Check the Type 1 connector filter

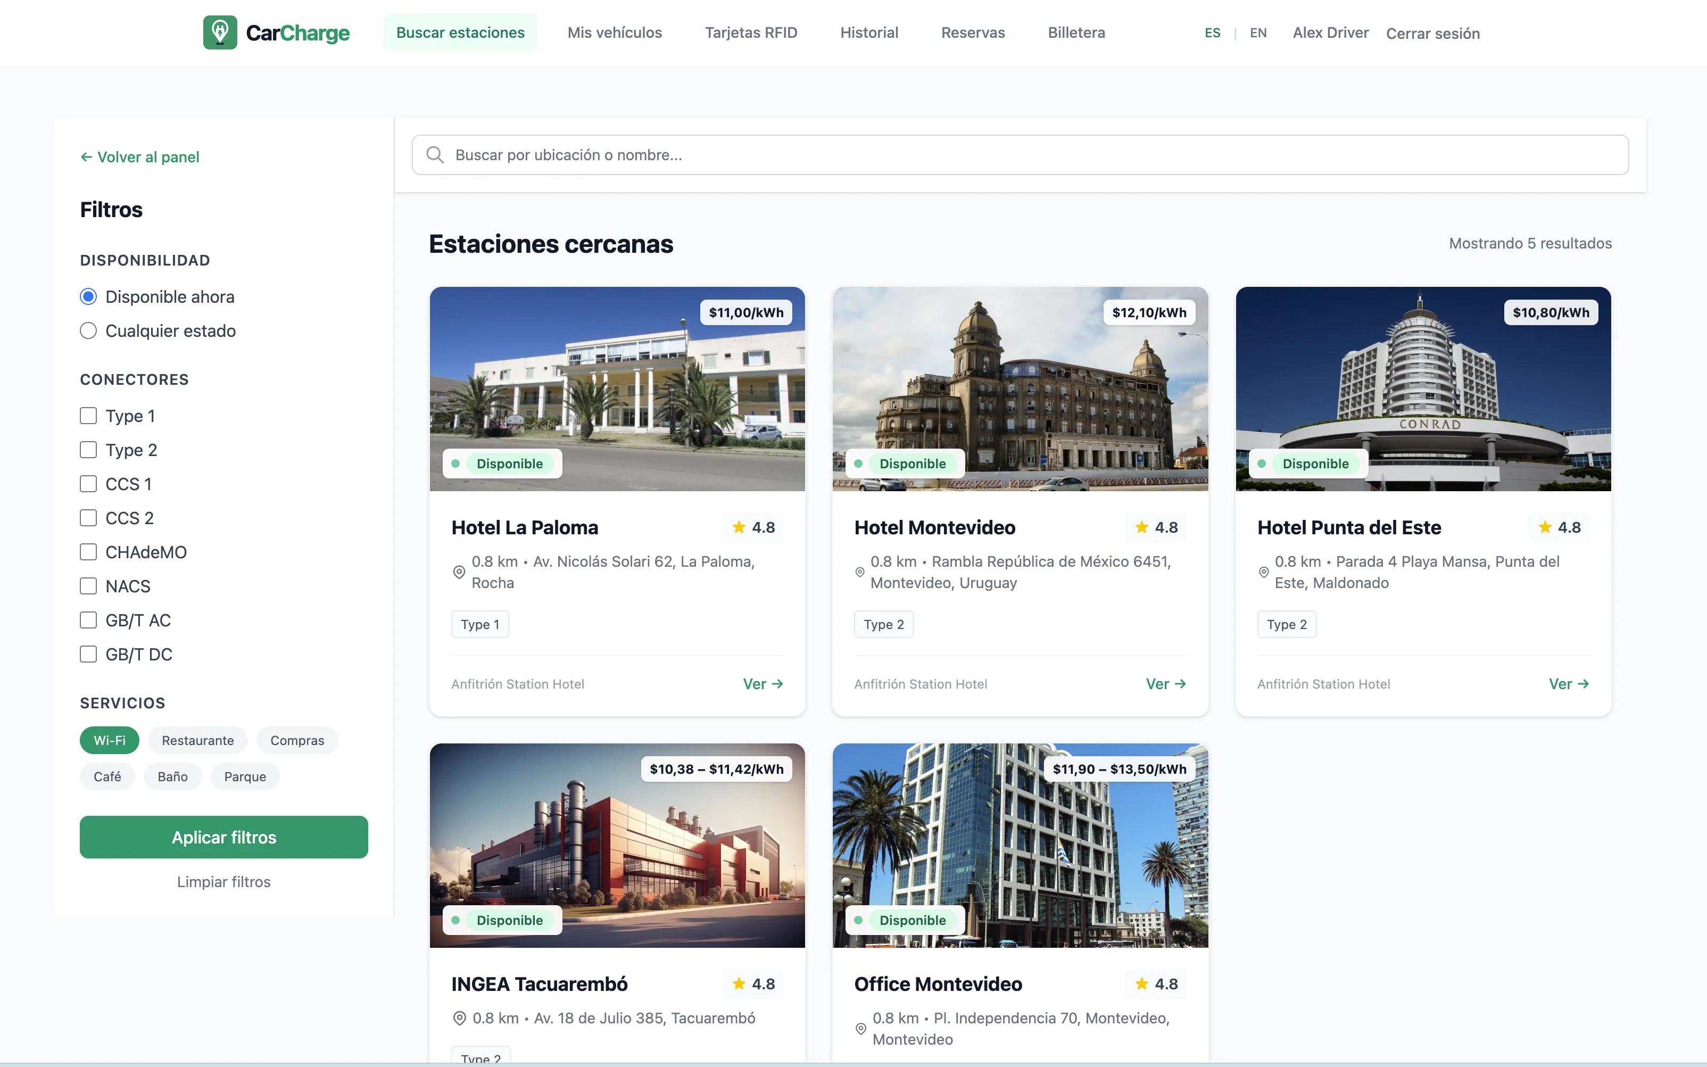coord(88,416)
